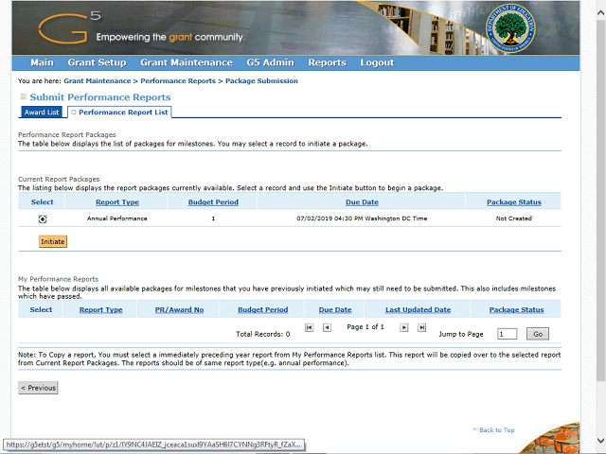Click the vertical scrollbar thumb
This screenshot has width=606, height=454.
click(x=601, y=201)
